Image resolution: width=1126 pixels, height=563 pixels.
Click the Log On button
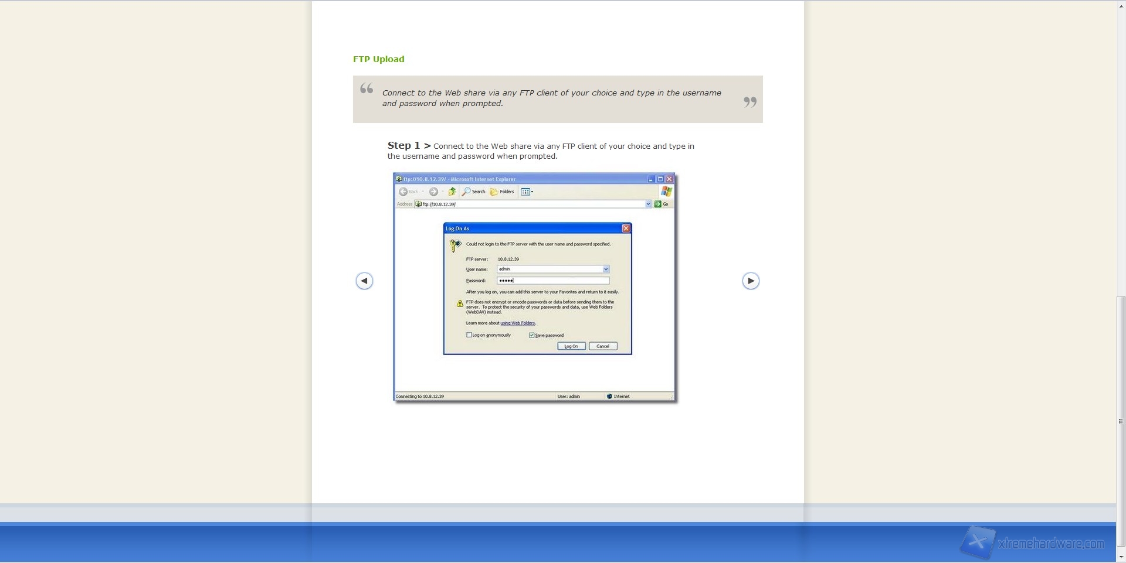click(x=571, y=346)
